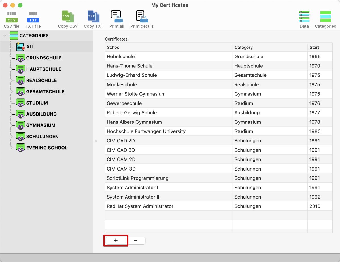Viewport: 340px width, 262px height.
Task: Click the Print details icon
Action: pyautogui.click(x=142, y=16)
